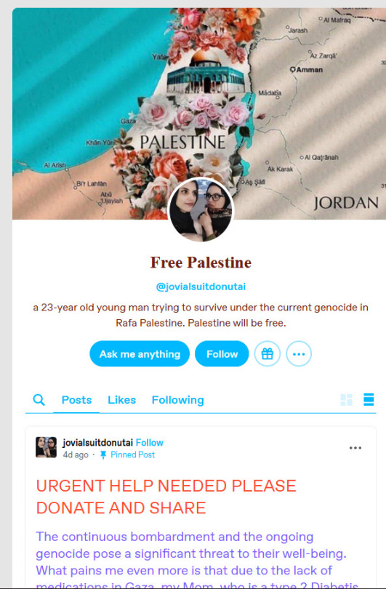Click the URGENT HELP NEEDED post title

click(166, 497)
